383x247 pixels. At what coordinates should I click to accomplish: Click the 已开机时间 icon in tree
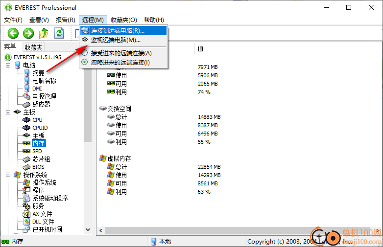coord(26,229)
